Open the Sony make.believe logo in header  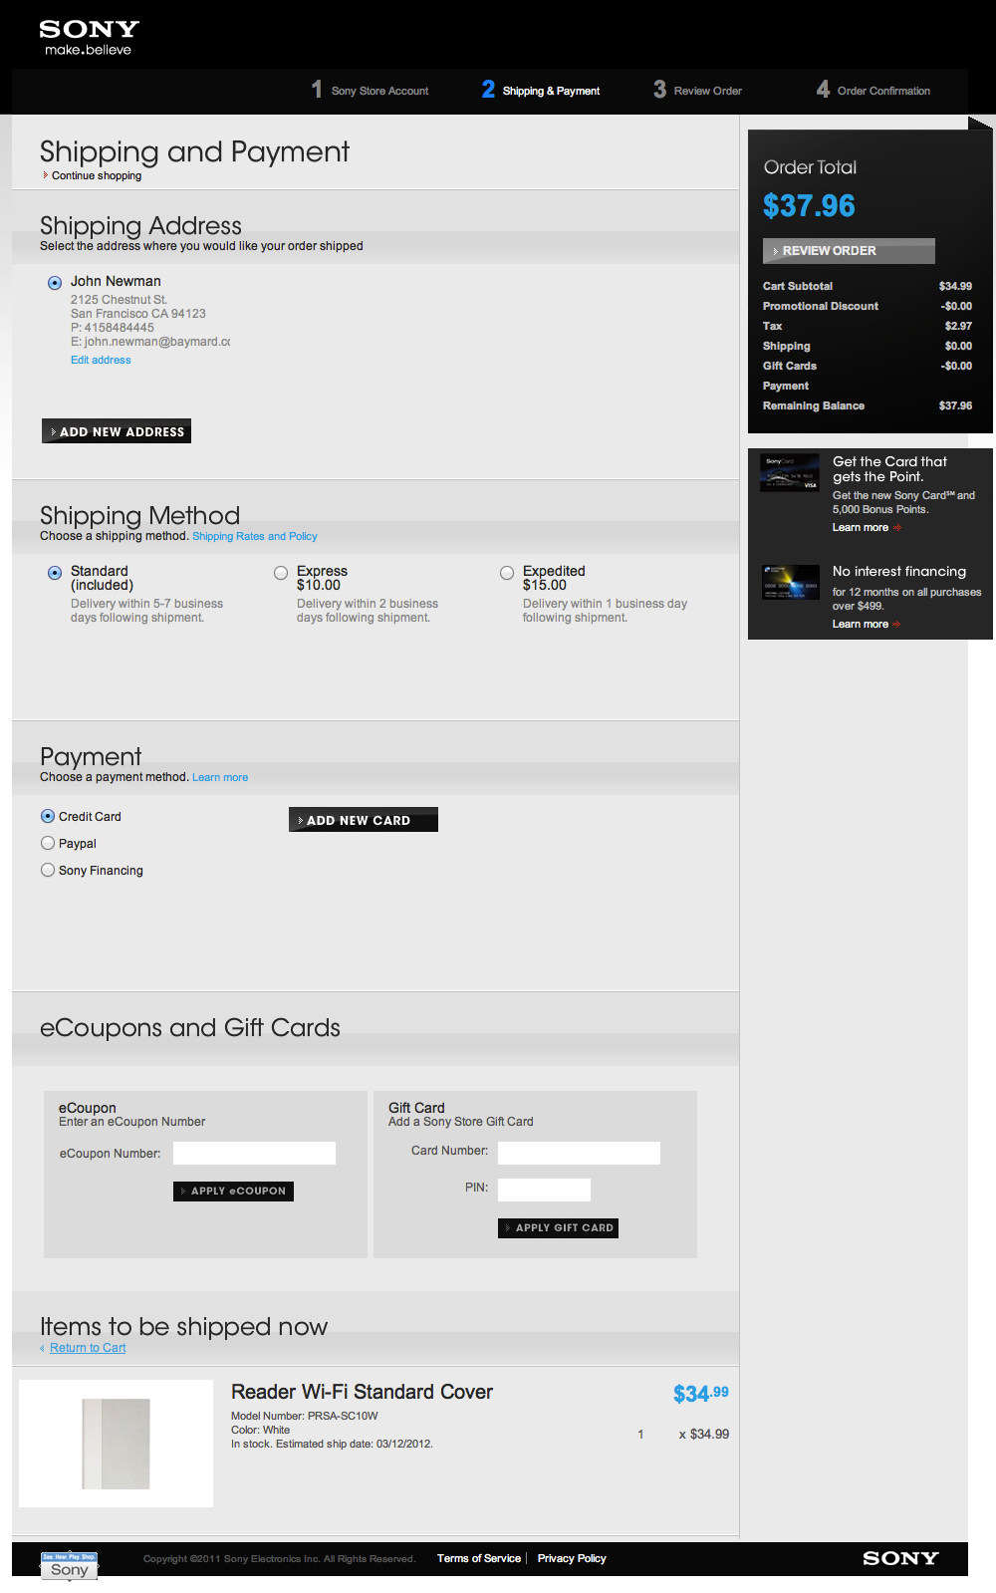click(x=89, y=38)
